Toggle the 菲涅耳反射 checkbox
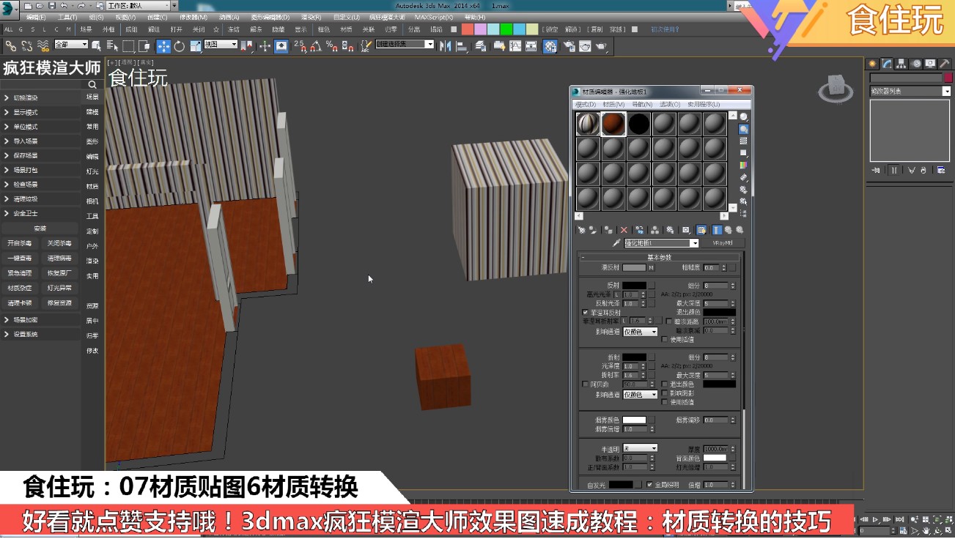955x539 pixels. [585, 312]
